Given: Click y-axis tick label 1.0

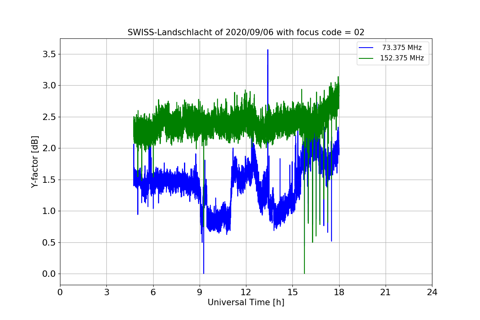Looking at the screenshot, I should pyautogui.click(x=50, y=211).
